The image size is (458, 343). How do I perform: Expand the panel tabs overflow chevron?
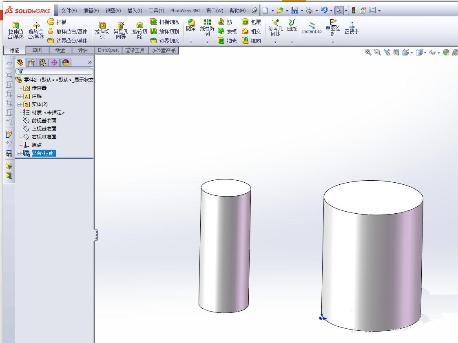[90, 62]
